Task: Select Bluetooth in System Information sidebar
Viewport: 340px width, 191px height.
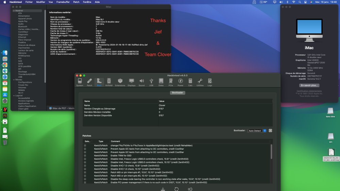Action: (x=22, y=26)
